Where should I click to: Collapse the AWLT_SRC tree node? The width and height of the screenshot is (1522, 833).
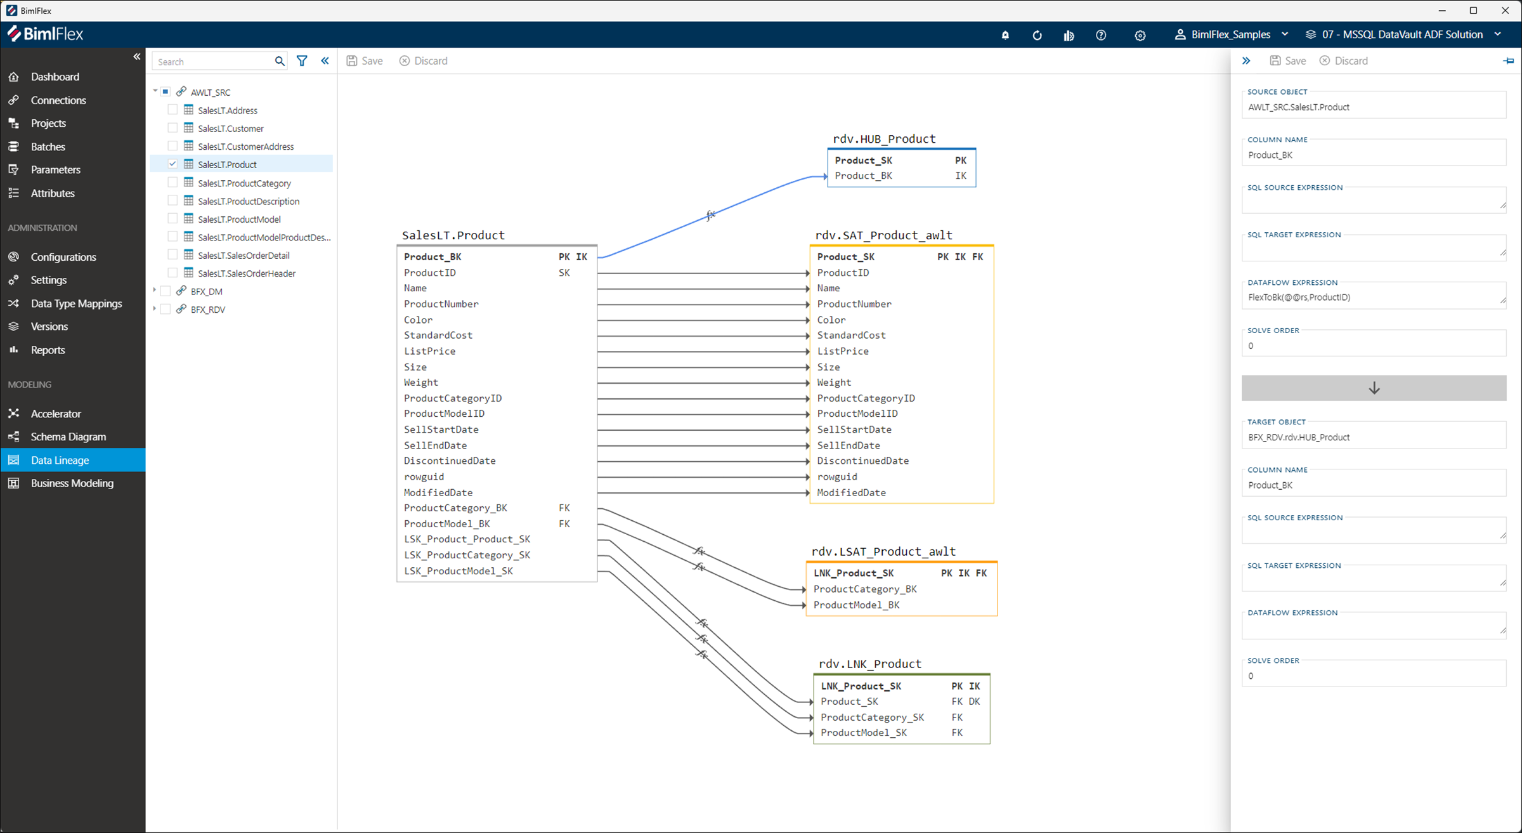click(x=154, y=90)
